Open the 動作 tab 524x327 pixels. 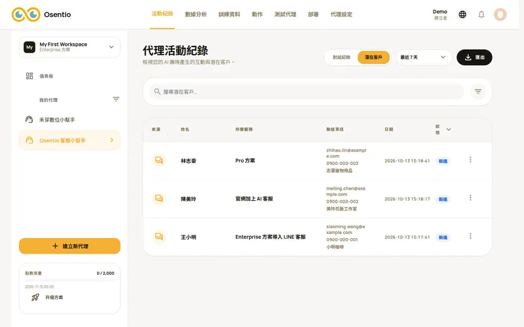[x=257, y=14]
